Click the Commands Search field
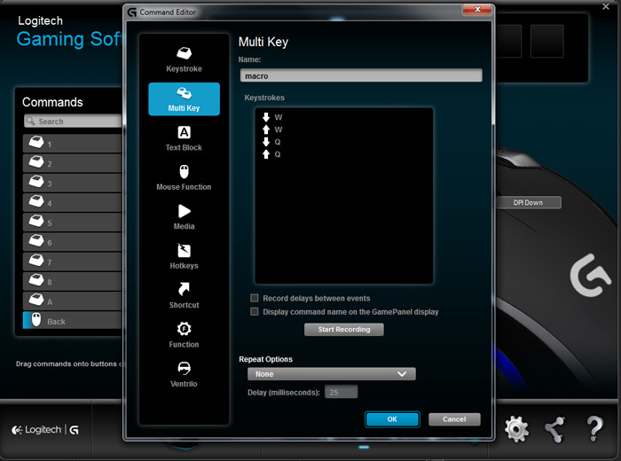The height and width of the screenshot is (461, 621). tap(73, 121)
